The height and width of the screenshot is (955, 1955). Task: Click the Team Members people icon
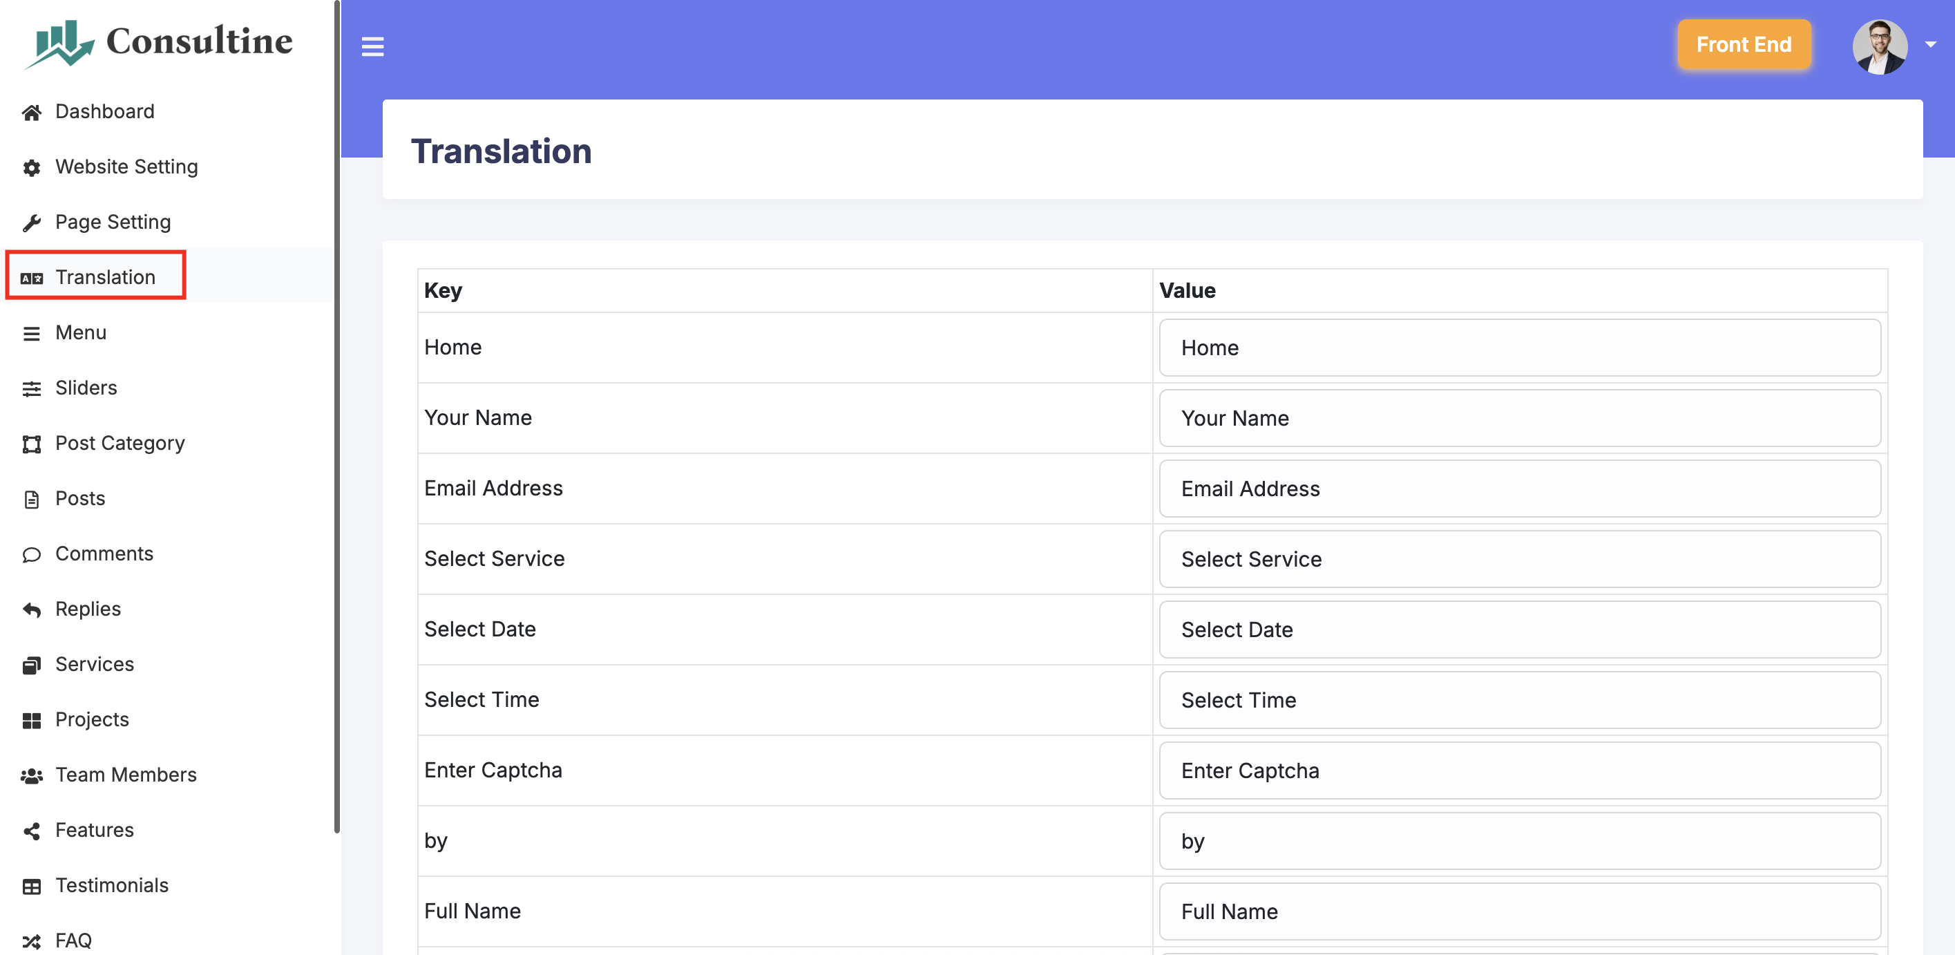[x=31, y=776]
